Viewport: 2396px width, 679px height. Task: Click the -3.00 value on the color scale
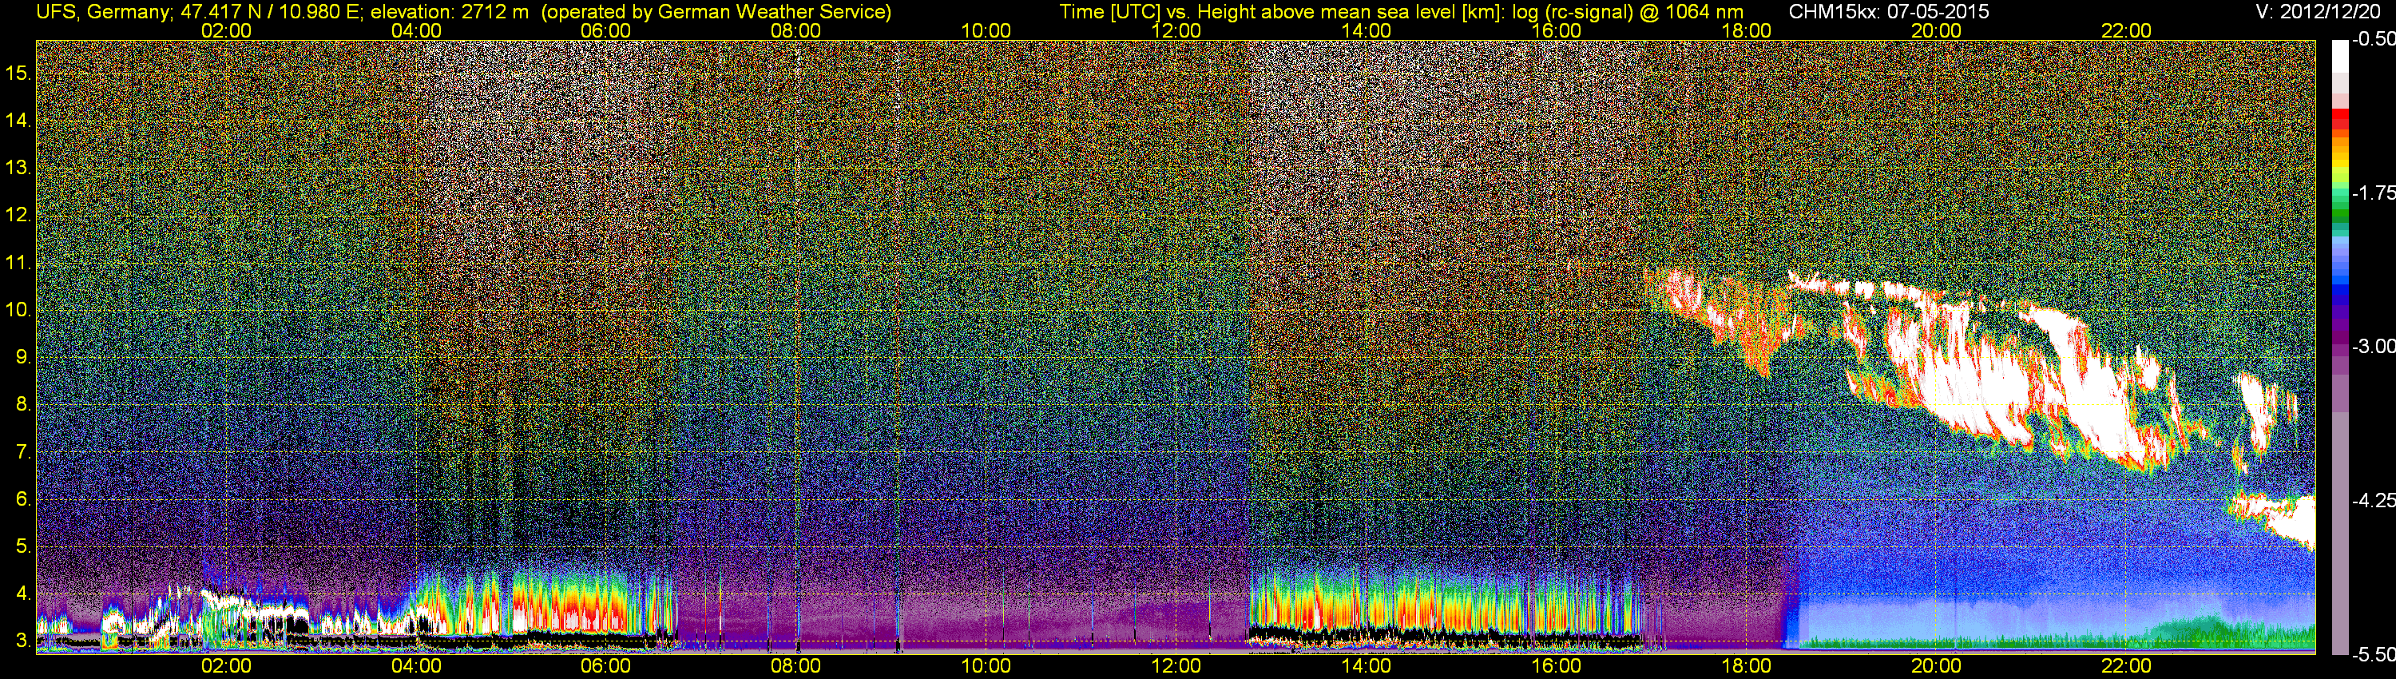pyautogui.click(x=2374, y=346)
